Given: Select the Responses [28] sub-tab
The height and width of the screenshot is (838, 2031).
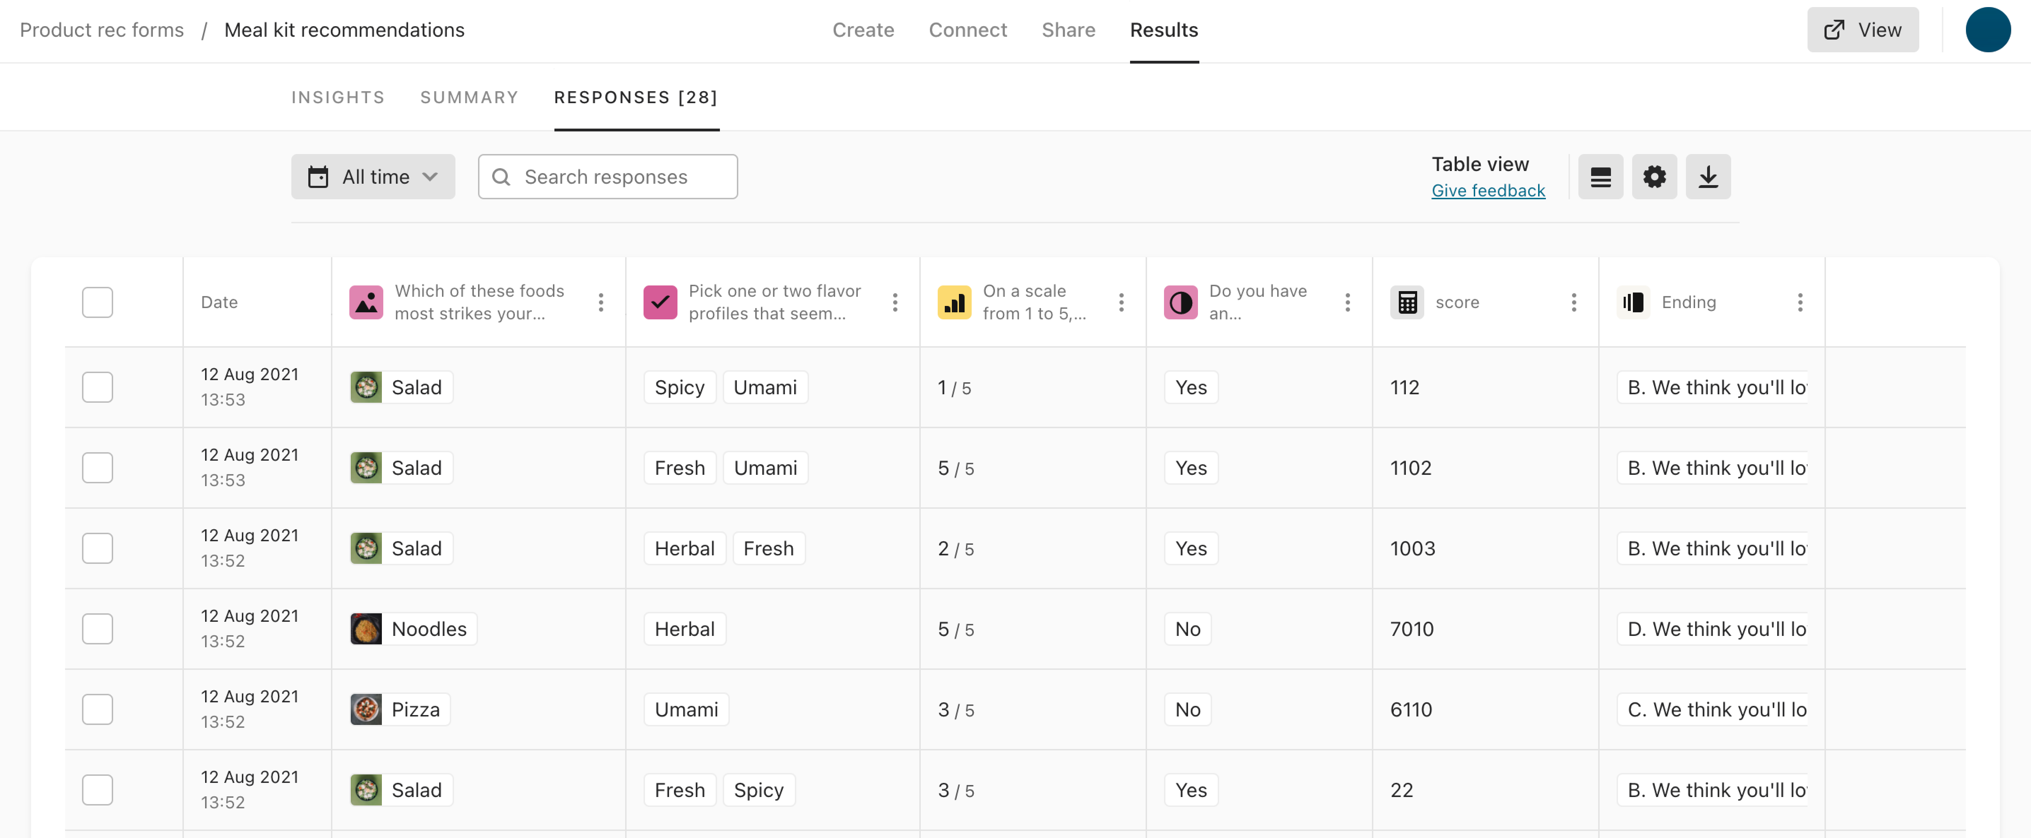Looking at the screenshot, I should (x=636, y=98).
